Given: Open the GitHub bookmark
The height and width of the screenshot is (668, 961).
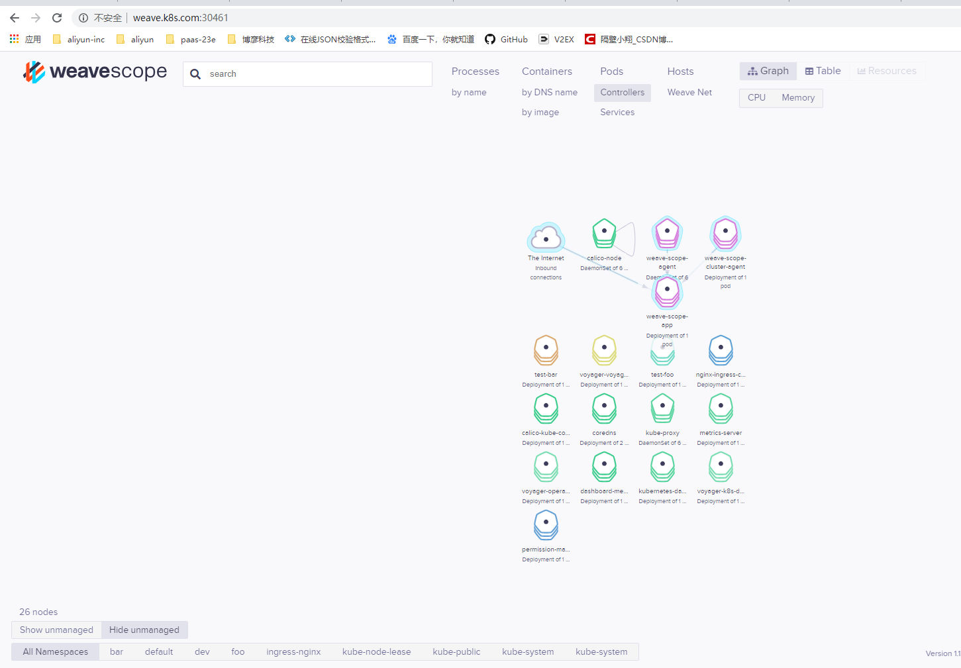Looking at the screenshot, I should [507, 39].
